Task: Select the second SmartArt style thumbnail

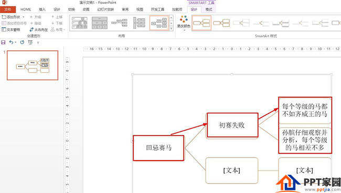Action: (x=221, y=23)
